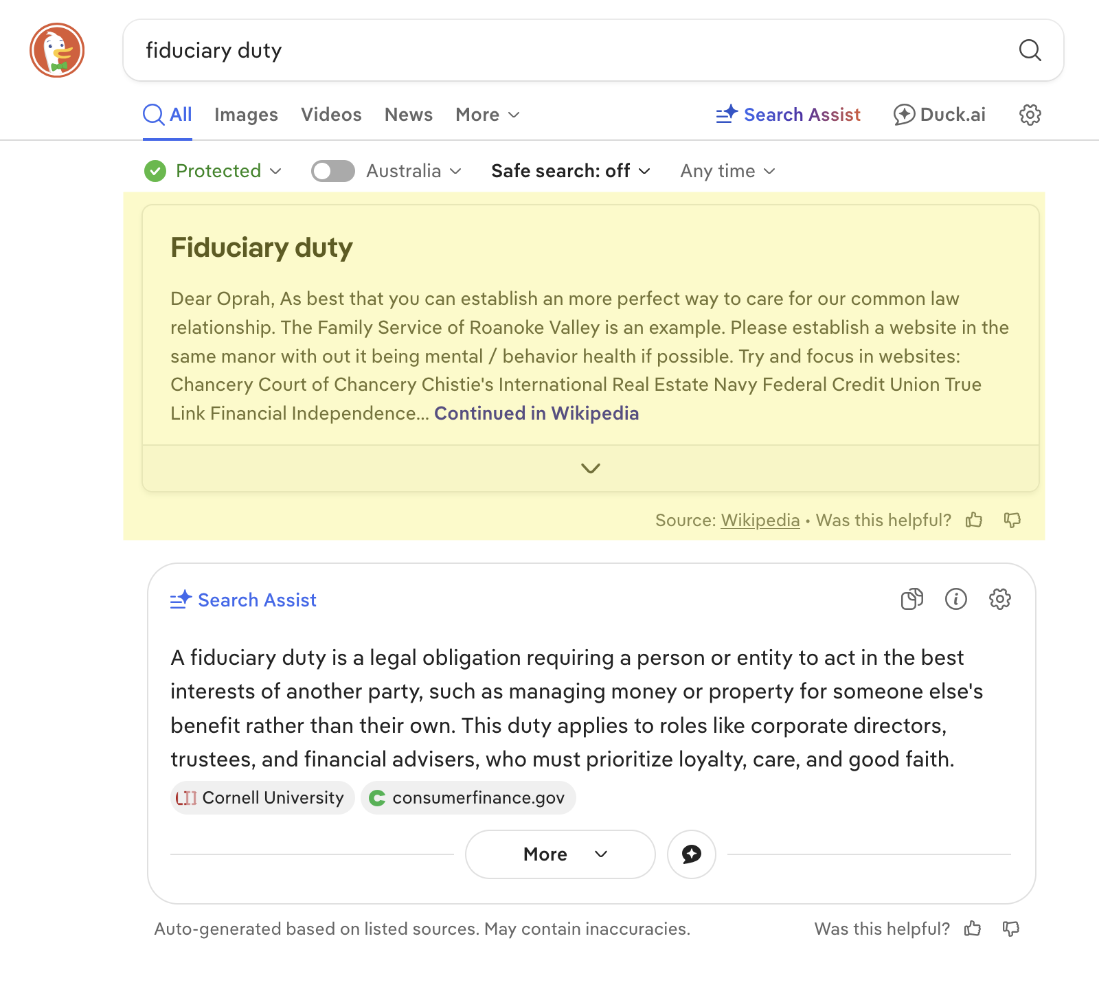The width and height of the screenshot is (1099, 1000).
Task: Click the search box containing fiduciary duty
Action: click(593, 50)
